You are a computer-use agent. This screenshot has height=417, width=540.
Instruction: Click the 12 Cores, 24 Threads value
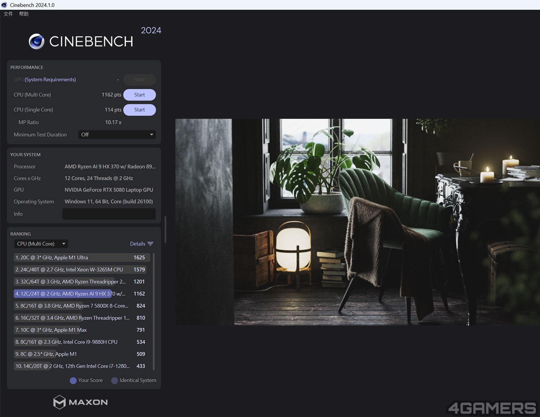pyautogui.click(x=99, y=178)
